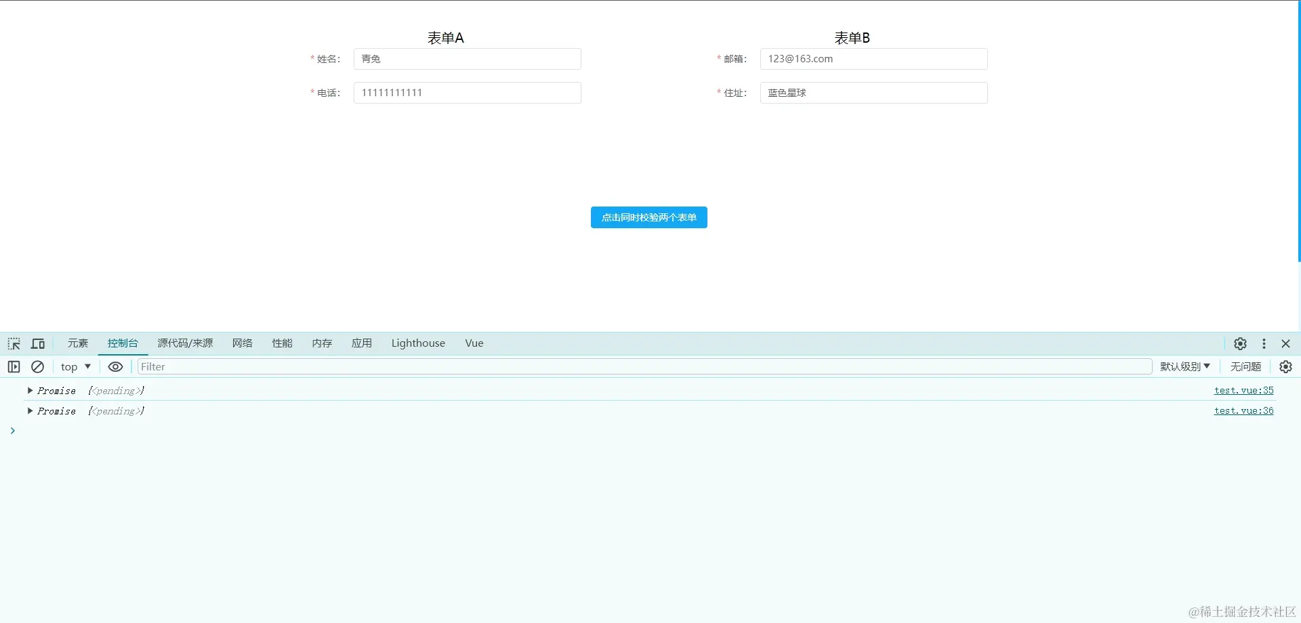
Task: Open the Vue devtools tab
Action: point(474,343)
